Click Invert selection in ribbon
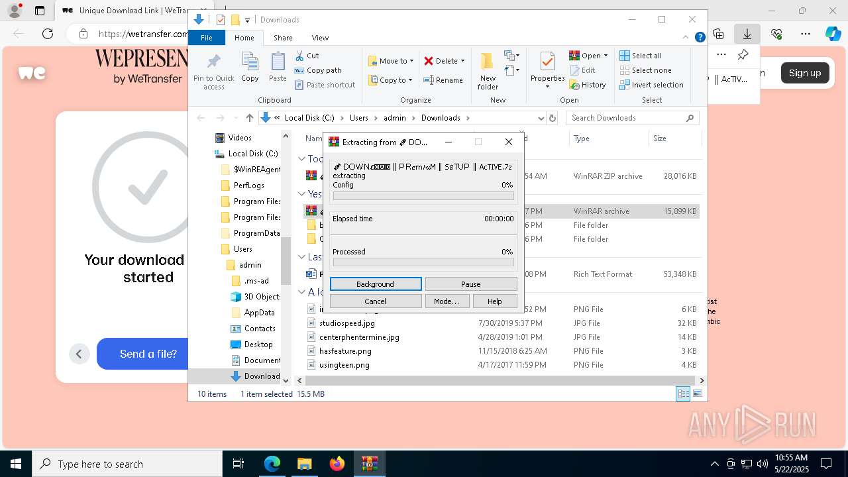 tap(651, 85)
